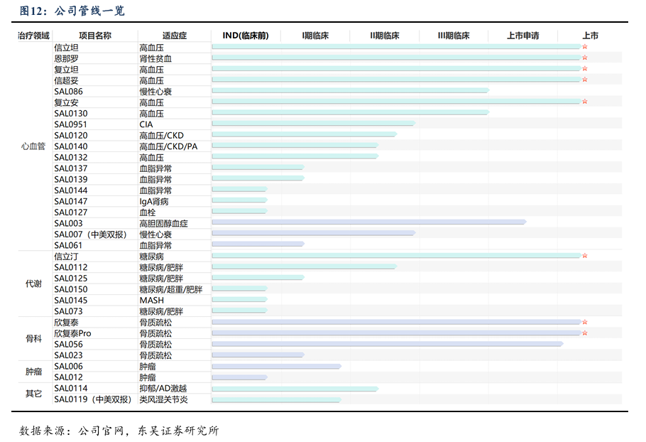Click project name SAL0120
Screen dimensions: 646x442
tap(71, 135)
